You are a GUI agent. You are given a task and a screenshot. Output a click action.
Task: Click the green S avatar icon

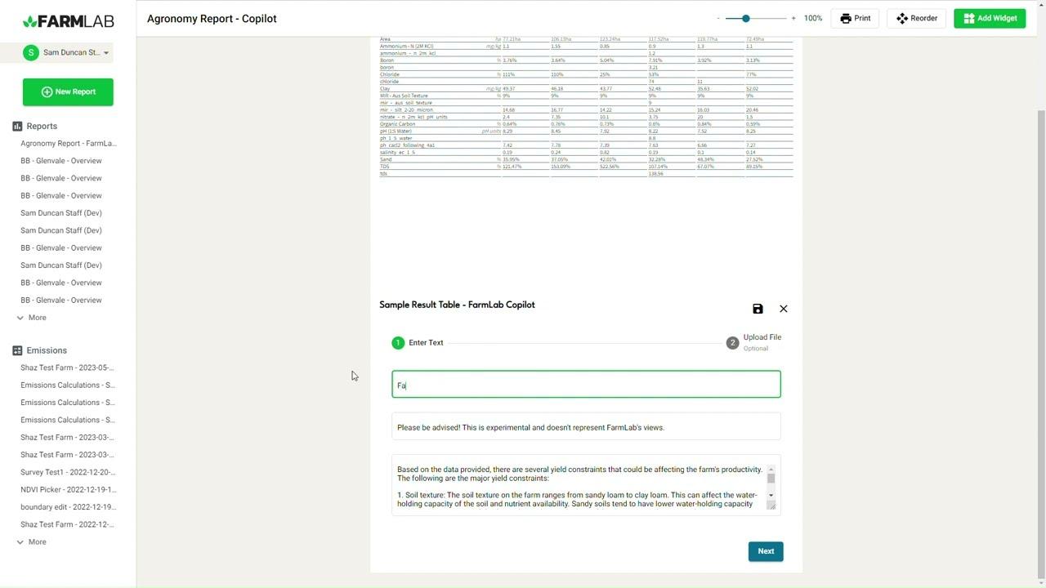31,52
